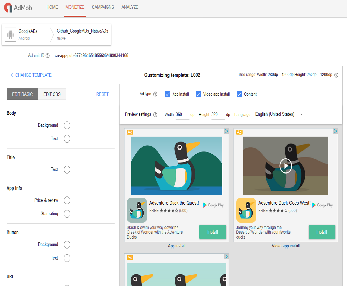Switch to EDIT BASIC tab
This screenshot has height=286, width=347.
tap(22, 94)
